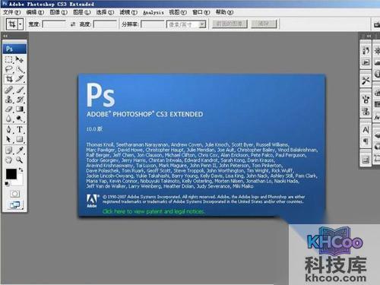The height and width of the screenshot is (285, 380).
Task: Click the white background color swatch
Action: [x=21, y=181]
